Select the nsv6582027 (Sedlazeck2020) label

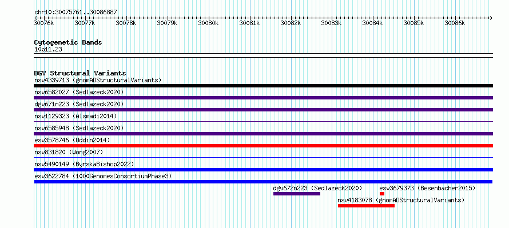tap(79, 92)
